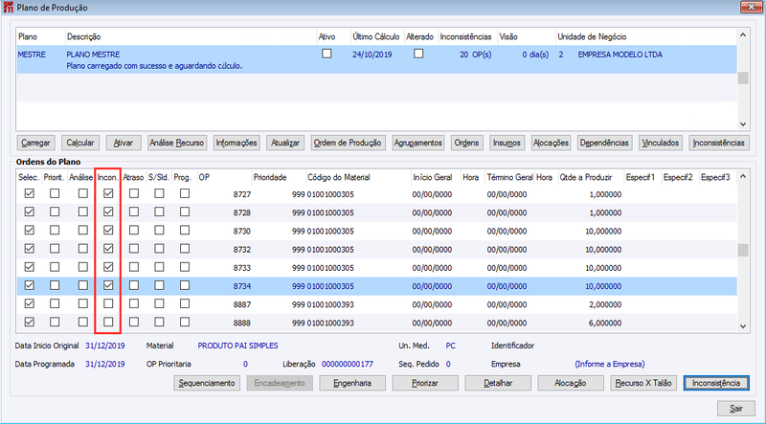Click the Prioridade column header
The height and width of the screenshot is (424, 766).
pyautogui.click(x=270, y=177)
